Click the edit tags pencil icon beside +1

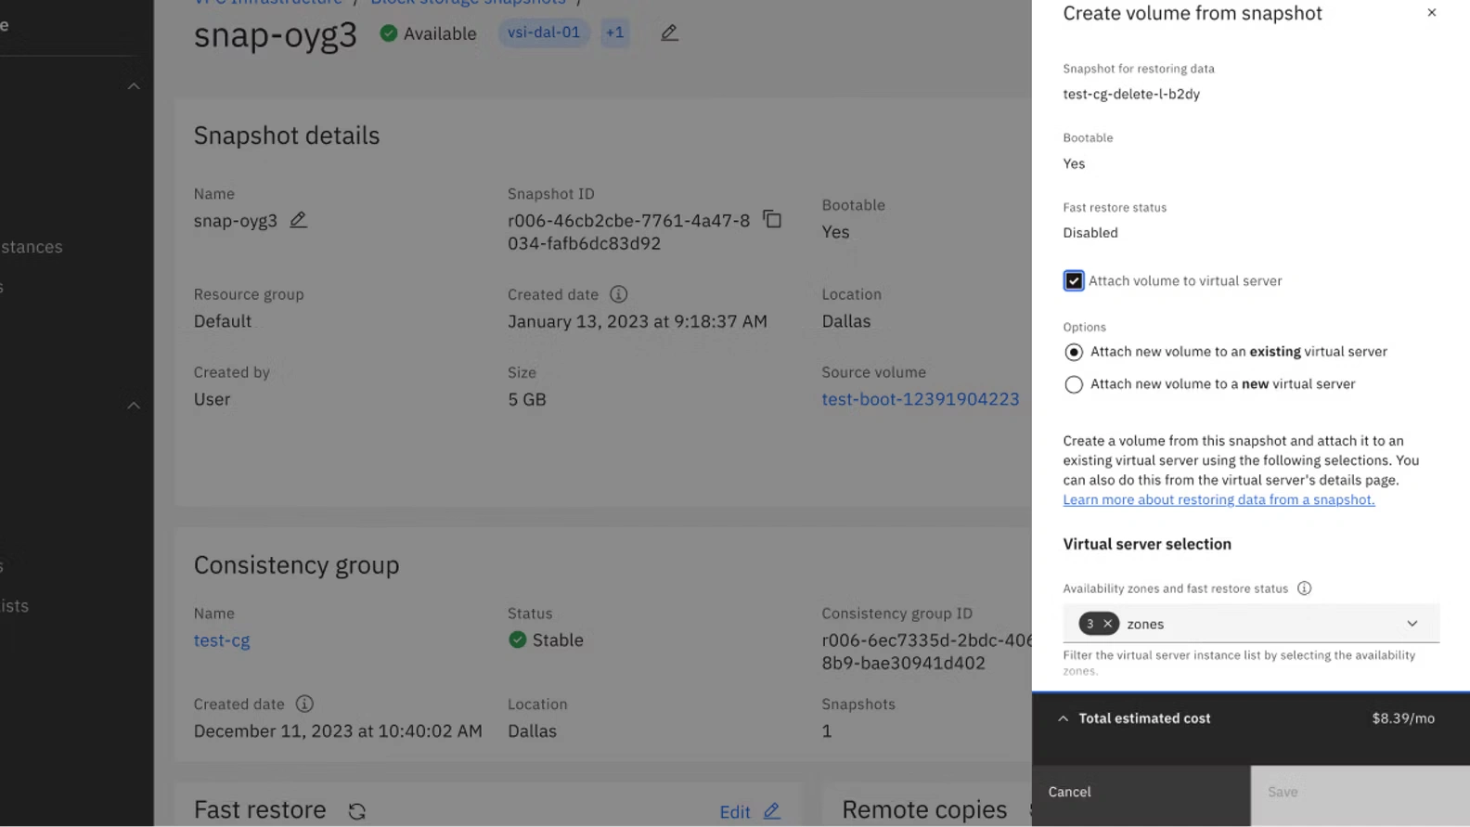(669, 33)
